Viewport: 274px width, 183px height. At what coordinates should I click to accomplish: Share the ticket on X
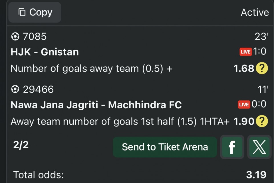click(259, 147)
